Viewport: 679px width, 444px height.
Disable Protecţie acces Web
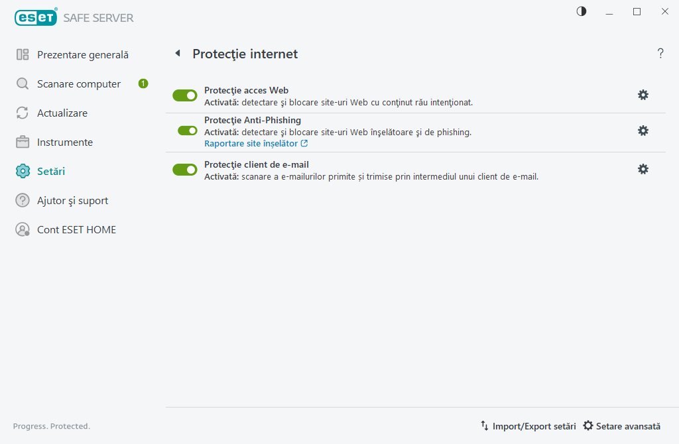184,95
